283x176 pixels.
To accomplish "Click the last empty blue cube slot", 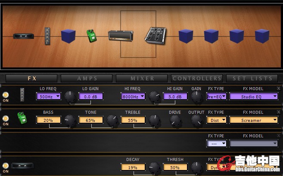I will coord(262,36).
